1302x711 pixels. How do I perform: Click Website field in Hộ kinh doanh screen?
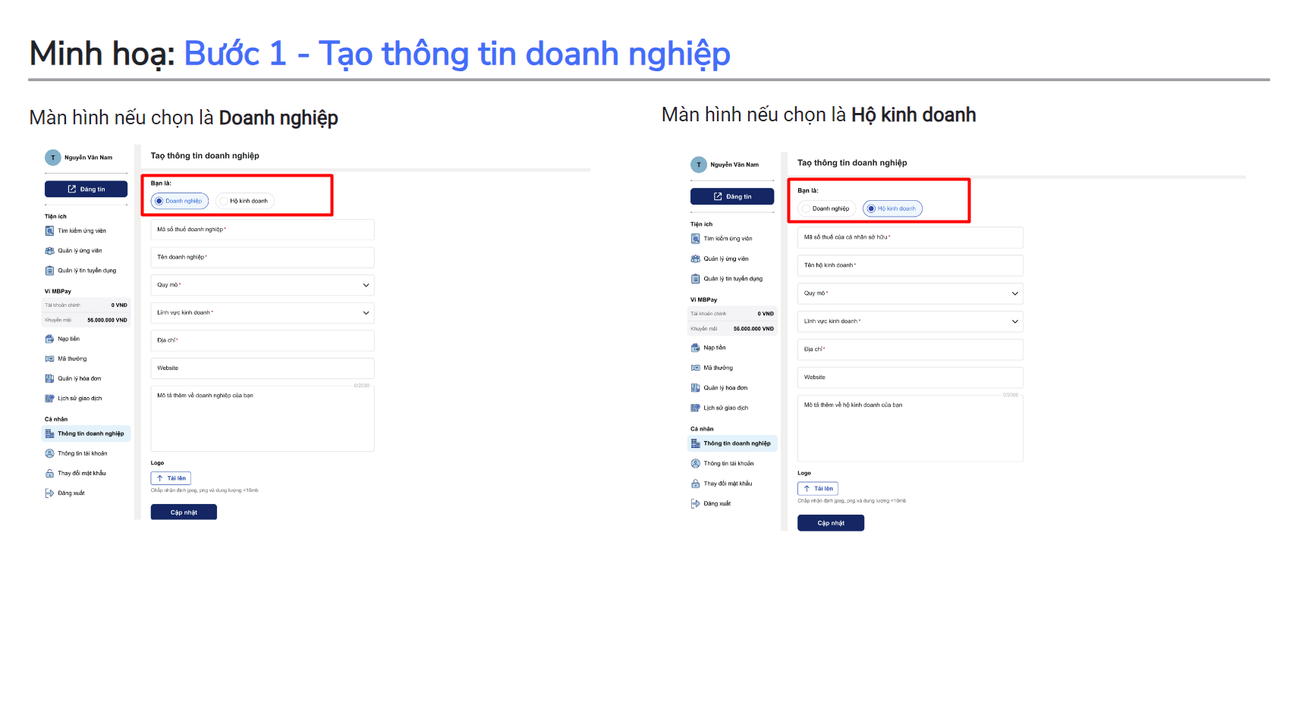click(x=910, y=377)
